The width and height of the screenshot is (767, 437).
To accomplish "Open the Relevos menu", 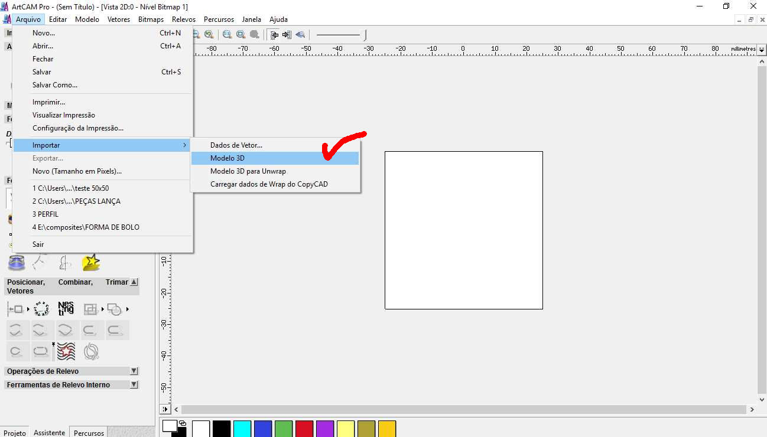I will (184, 19).
